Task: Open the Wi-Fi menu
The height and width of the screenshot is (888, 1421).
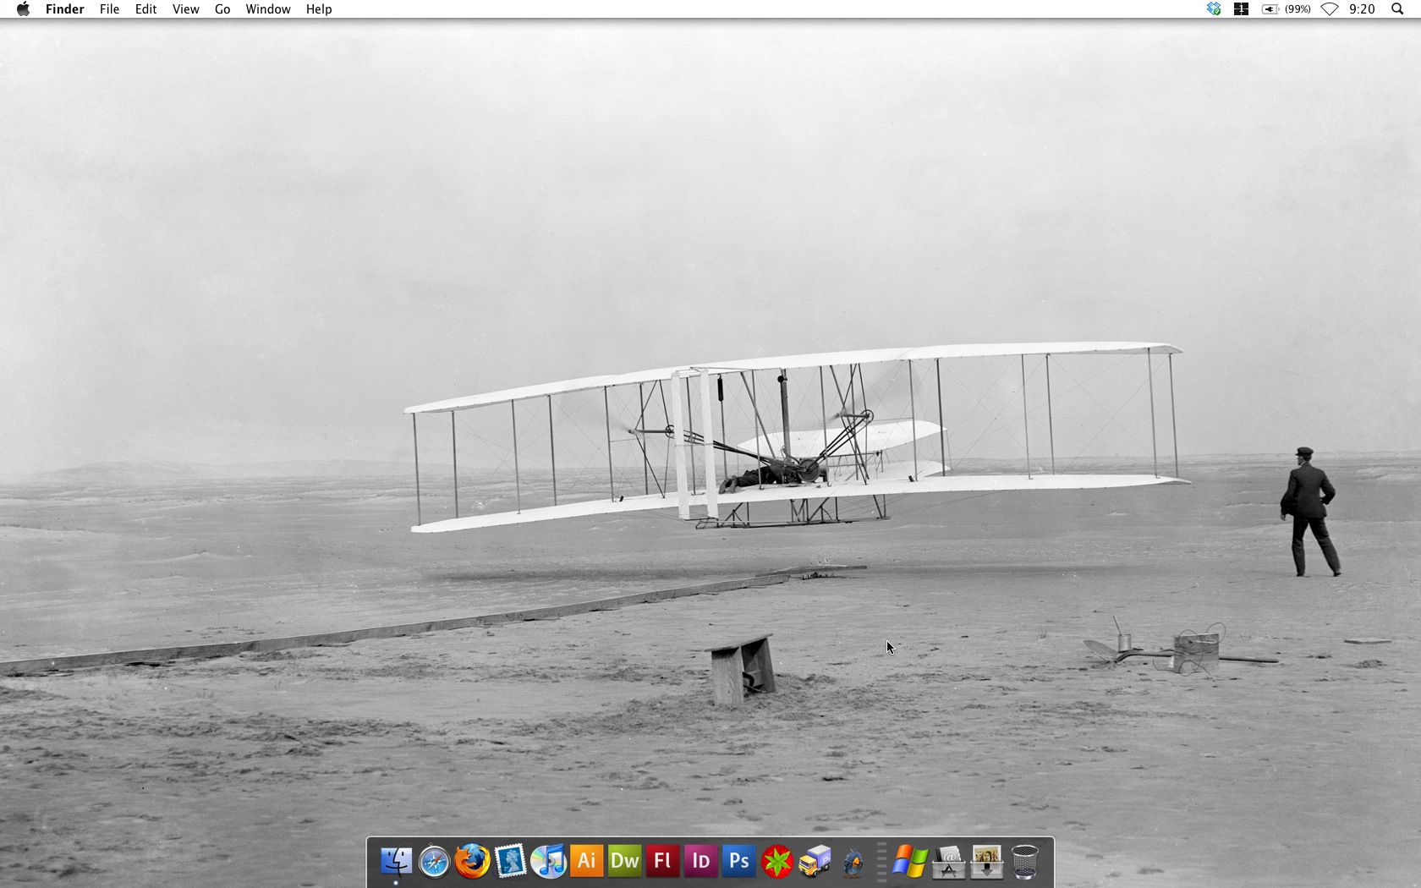Action: pyautogui.click(x=1329, y=9)
